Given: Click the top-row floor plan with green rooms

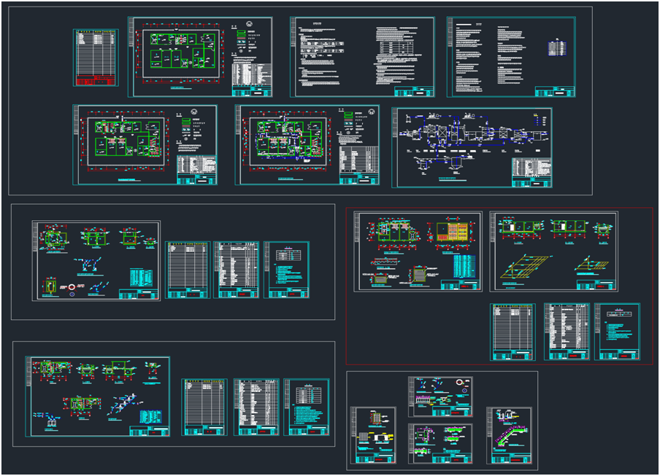Looking at the screenshot, I should [x=201, y=57].
